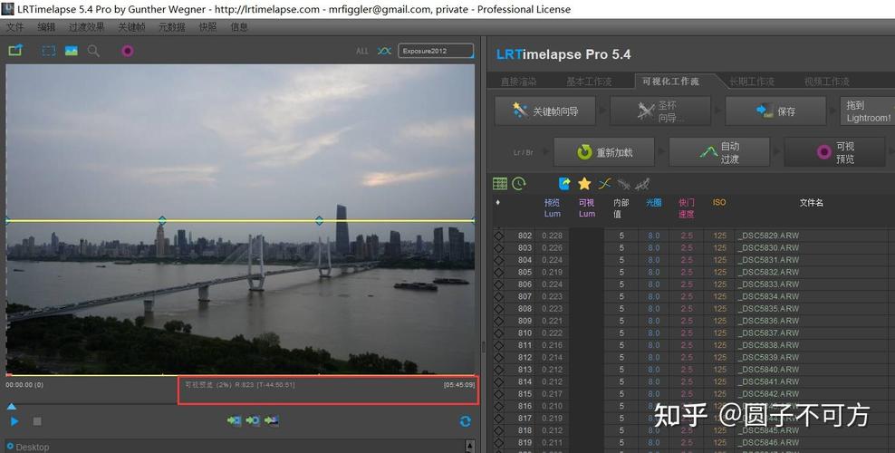Switch to the 基本工作流 tab
895x453 pixels.
(589, 82)
